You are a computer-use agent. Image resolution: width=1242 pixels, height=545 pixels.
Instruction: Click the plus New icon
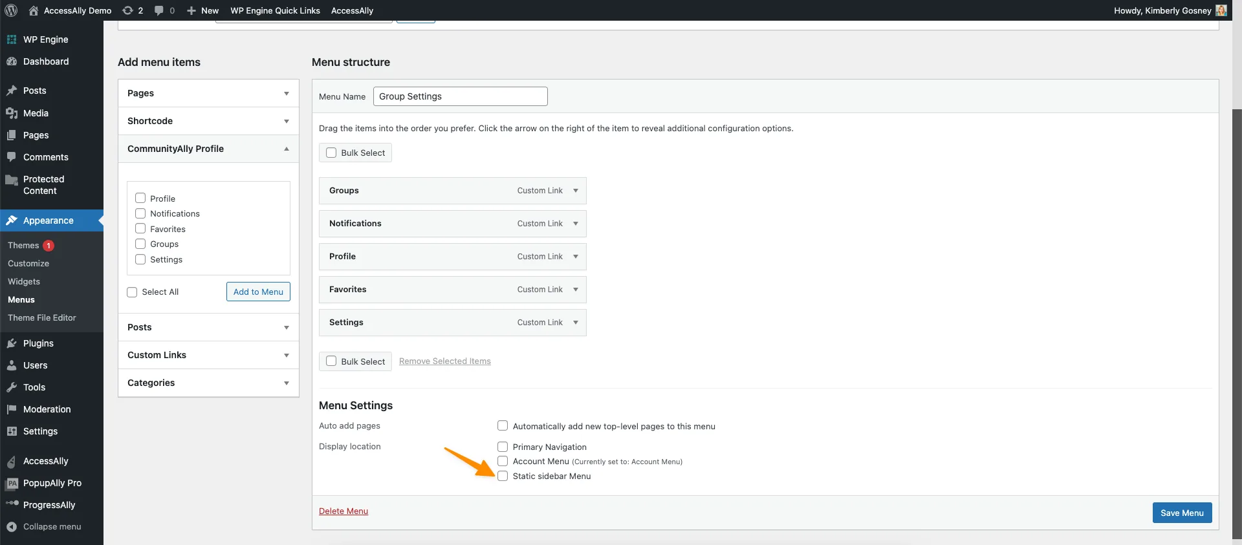(x=191, y=10)
